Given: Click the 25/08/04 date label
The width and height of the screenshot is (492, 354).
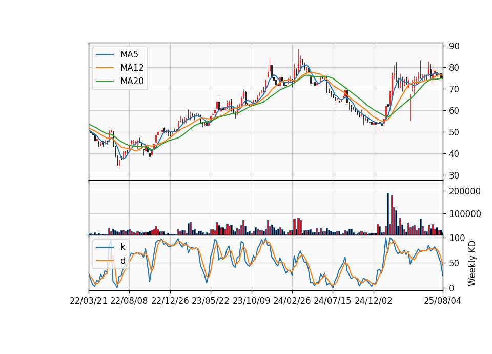Looking at the screenshot, I should coord(443,301).
